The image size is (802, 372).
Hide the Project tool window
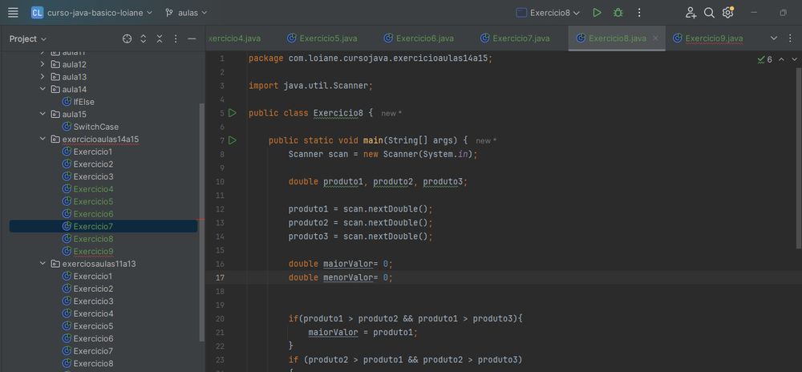click(192, 38)
